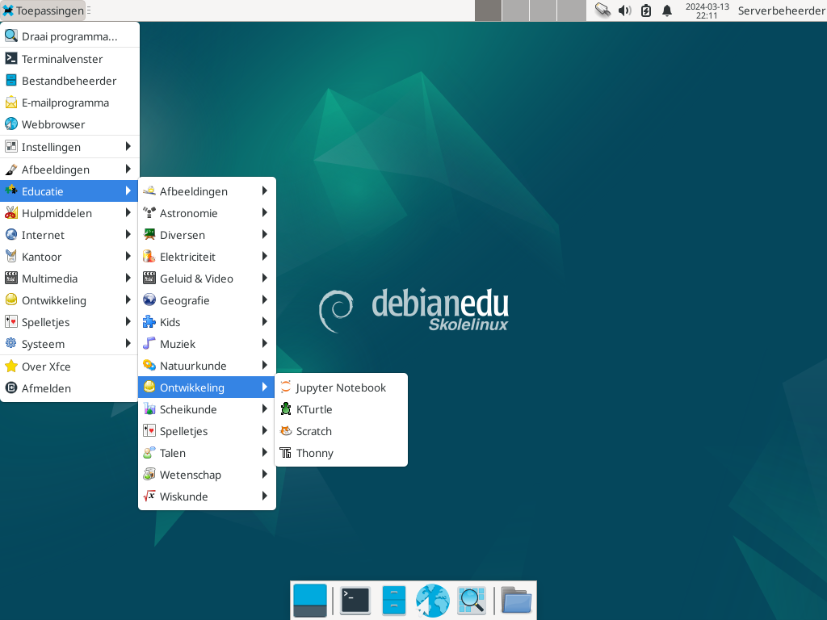827x620 pixels.
Task: Launch Jupyter Notebook from the submenu
Action: click(x=341, y=387)
